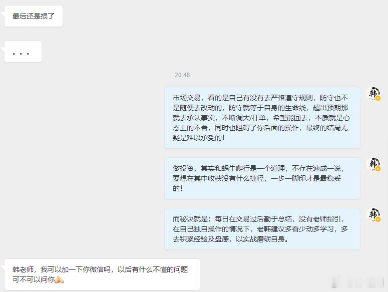Open the 韩 avatar beside the 市场交易 message

(x=373, y=94)
